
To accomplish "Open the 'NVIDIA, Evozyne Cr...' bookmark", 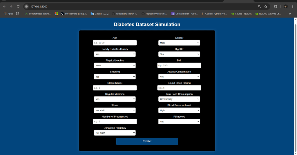I will 268,14.
